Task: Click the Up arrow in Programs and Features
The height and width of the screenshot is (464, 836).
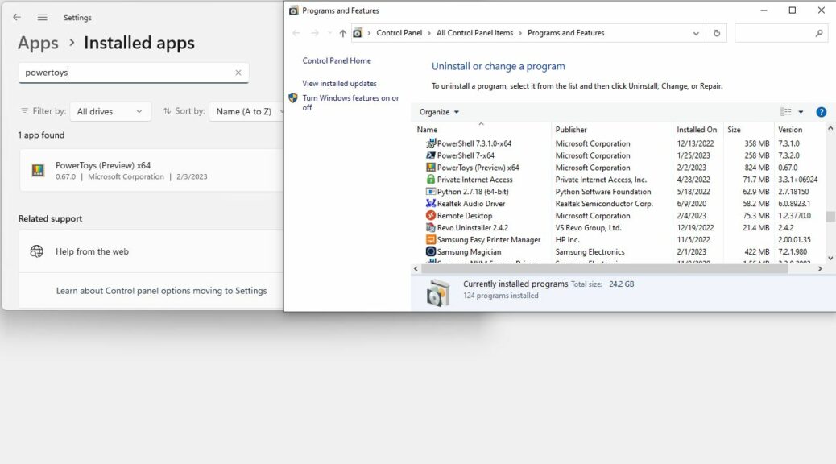Action: tap(343, 33)
